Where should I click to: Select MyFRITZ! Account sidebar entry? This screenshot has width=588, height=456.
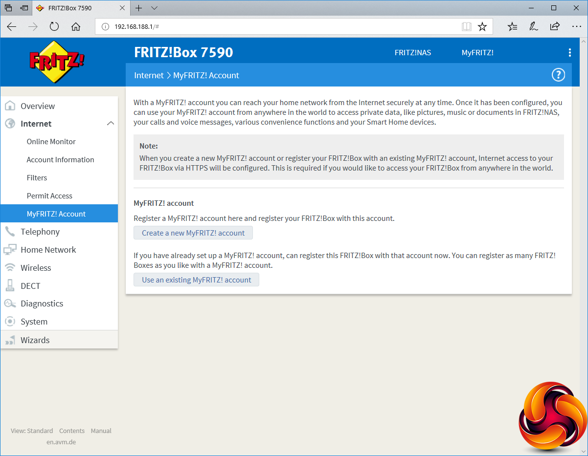(x=59, y=214)
